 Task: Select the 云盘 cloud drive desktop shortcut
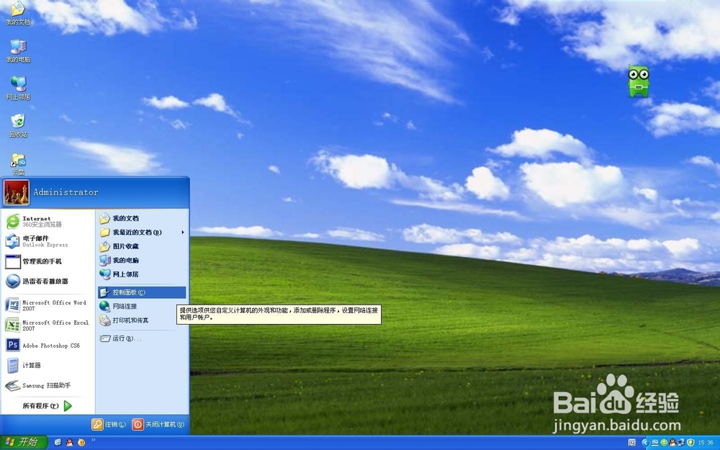19,164
